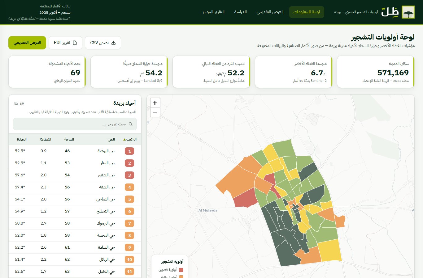Sort the table by الدرجة column
The image size is (423, 278).
(x=69, y=139)
